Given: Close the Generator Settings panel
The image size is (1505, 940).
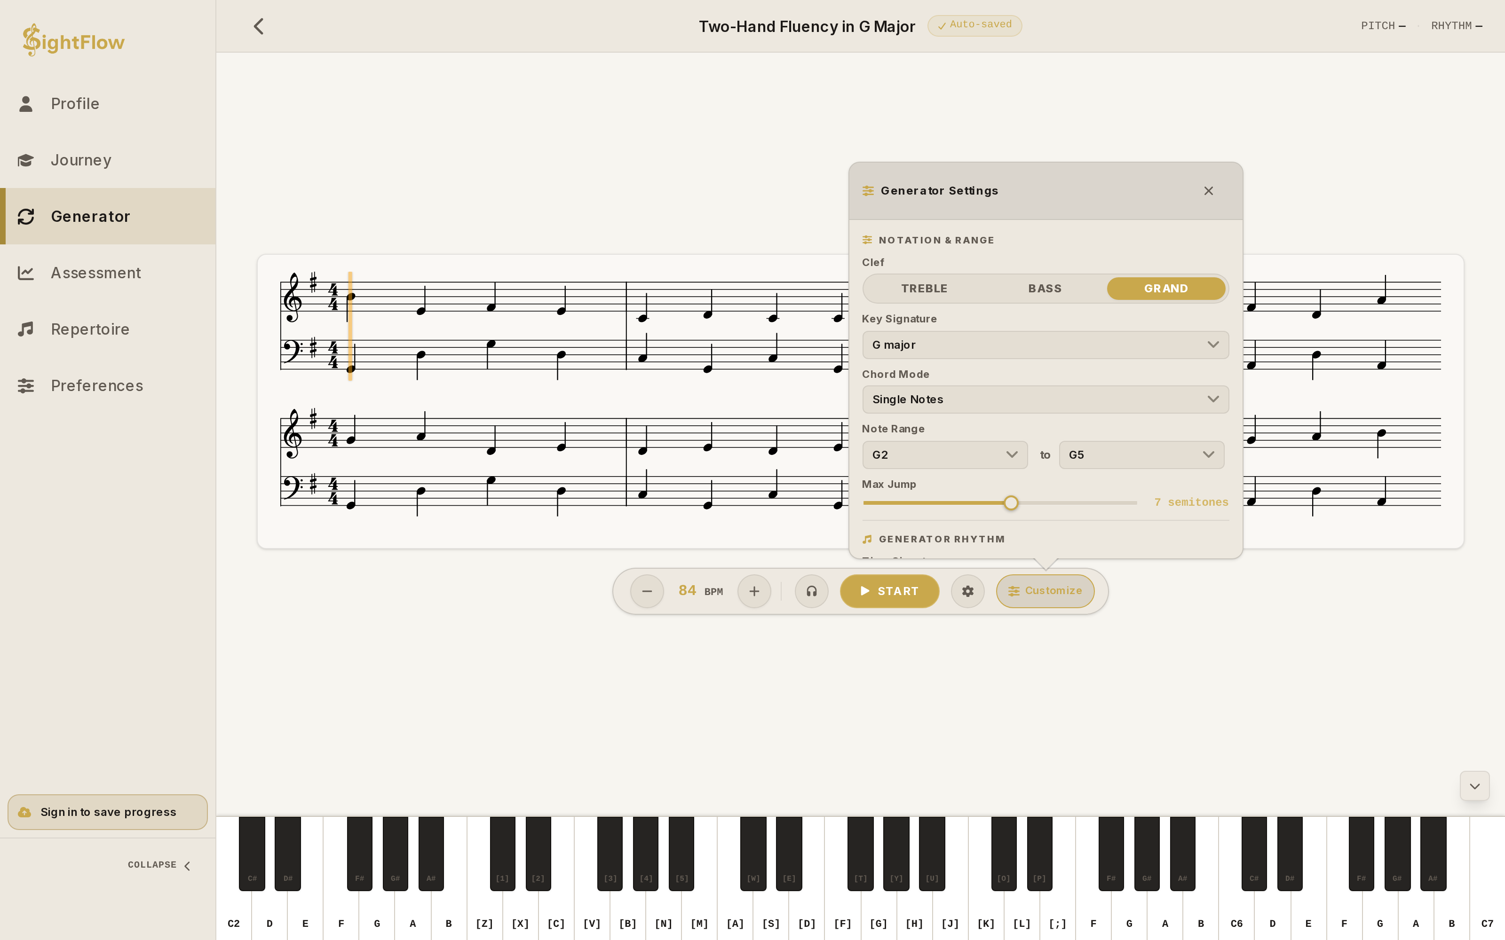Looking at the screenshot, I should [1208, 191].
